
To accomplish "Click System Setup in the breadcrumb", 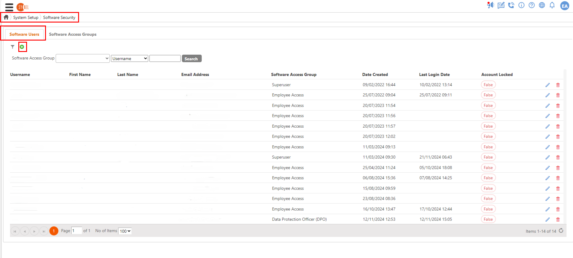I will [26, 17].
